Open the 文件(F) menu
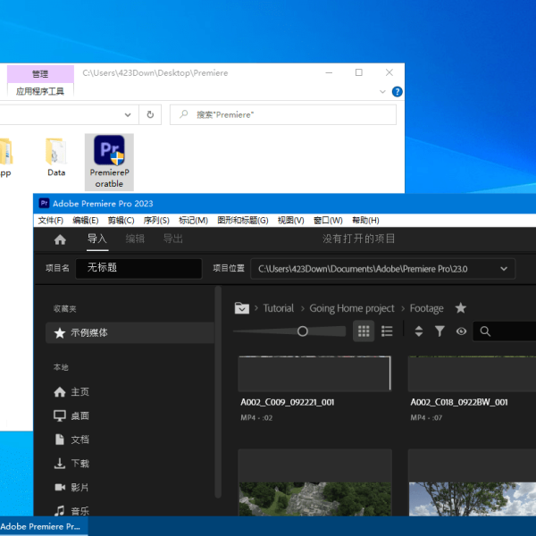536x536 pixels. 51,220
